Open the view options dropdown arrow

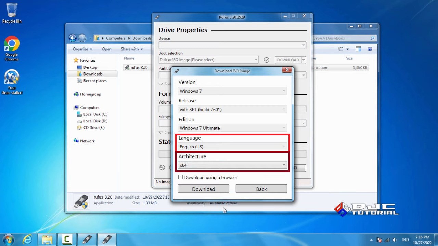coord(348,49)
